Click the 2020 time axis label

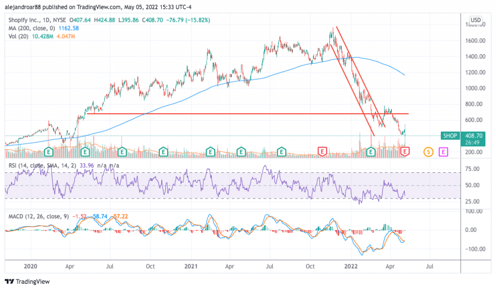31,266
